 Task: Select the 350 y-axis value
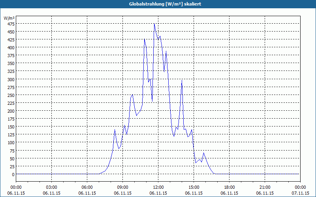point(11,64)
